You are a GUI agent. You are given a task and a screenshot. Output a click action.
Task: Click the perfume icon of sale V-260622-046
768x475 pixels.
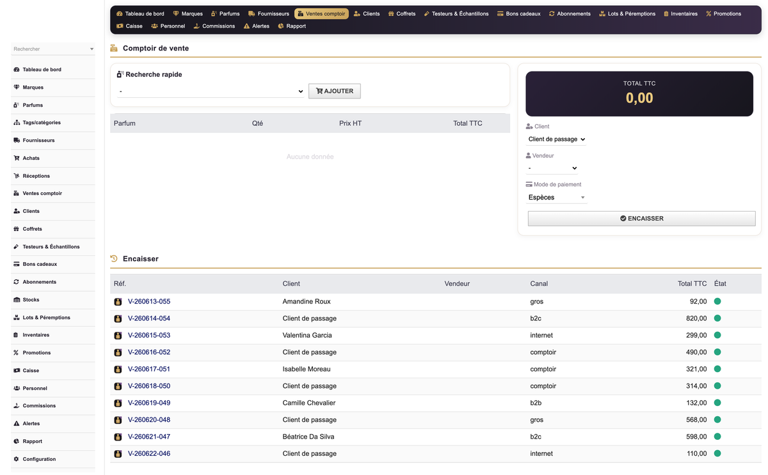tap(118, 454)
